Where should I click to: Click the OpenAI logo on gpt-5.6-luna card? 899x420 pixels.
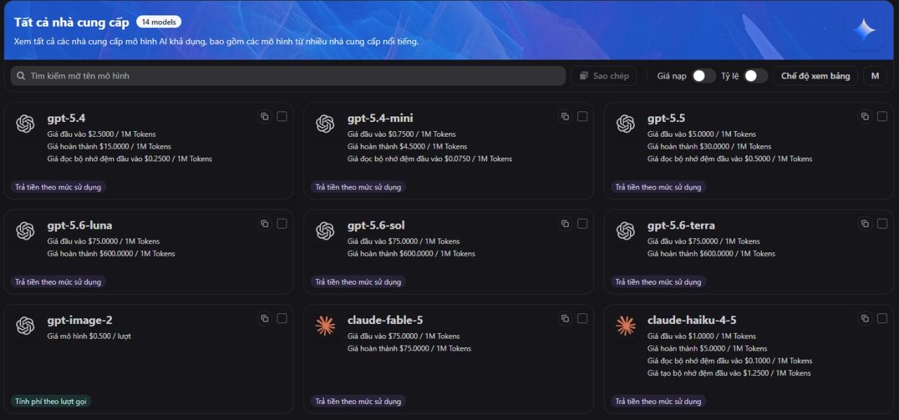[25, 231]
